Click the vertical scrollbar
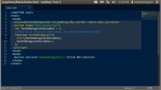The height and width of the screenshot is (90, 161). click(158, 33)
